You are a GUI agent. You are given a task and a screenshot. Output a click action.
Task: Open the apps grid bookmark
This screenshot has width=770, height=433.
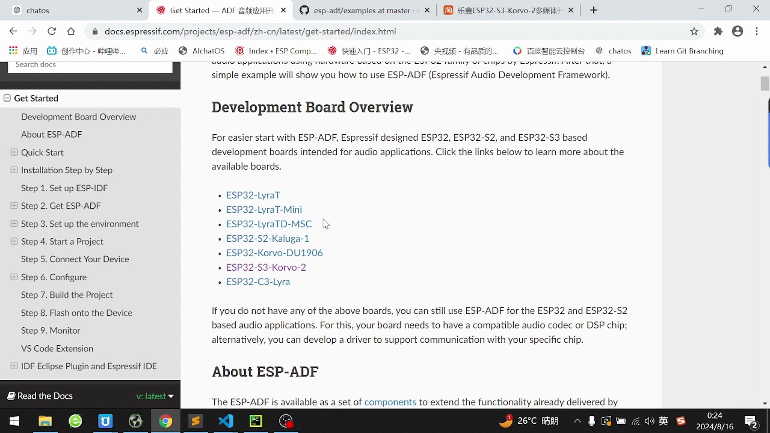pos(23,51)
